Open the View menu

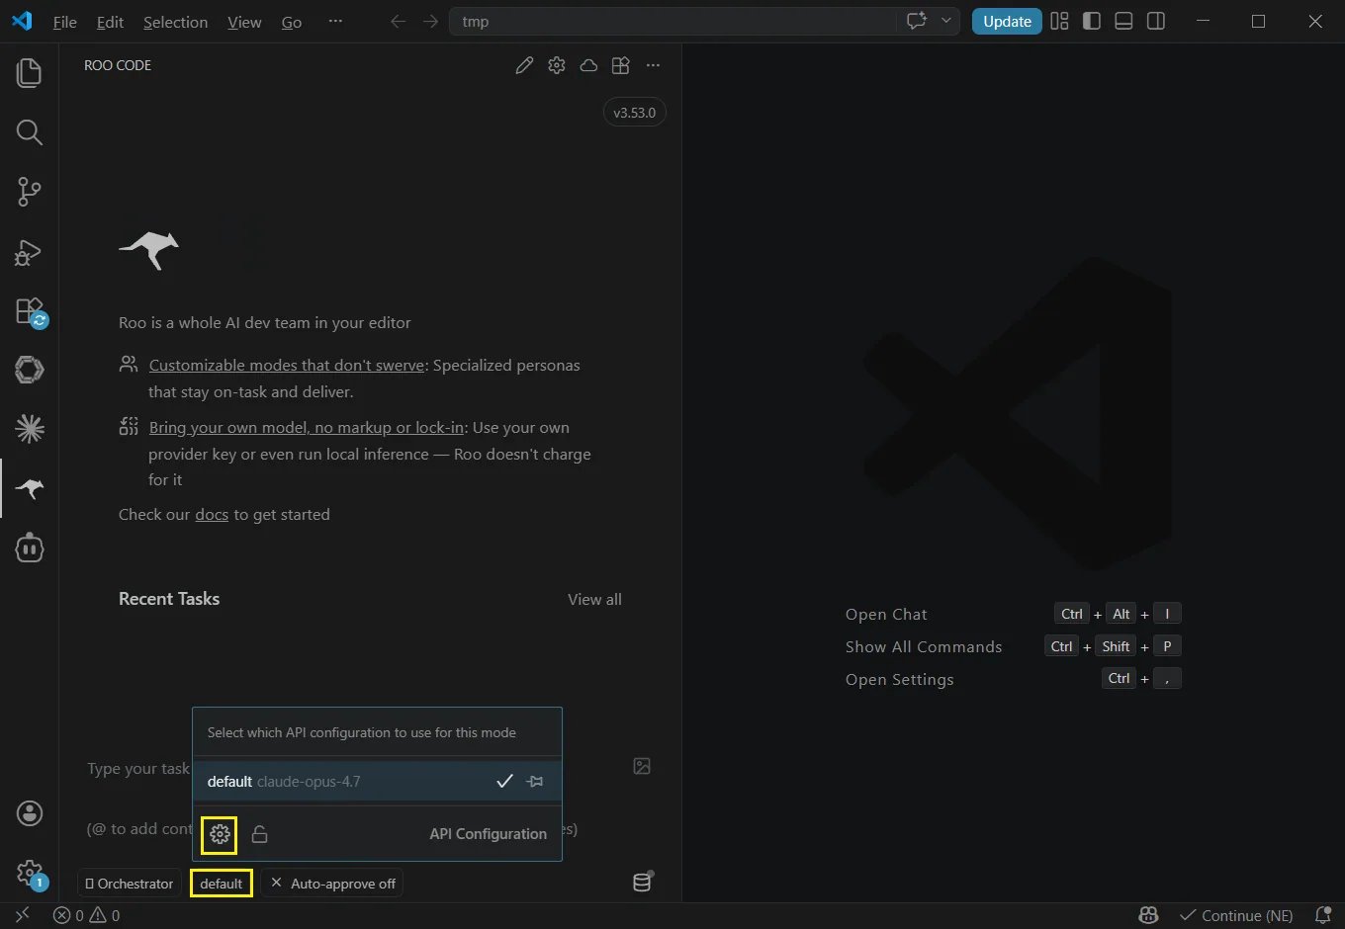244,22
